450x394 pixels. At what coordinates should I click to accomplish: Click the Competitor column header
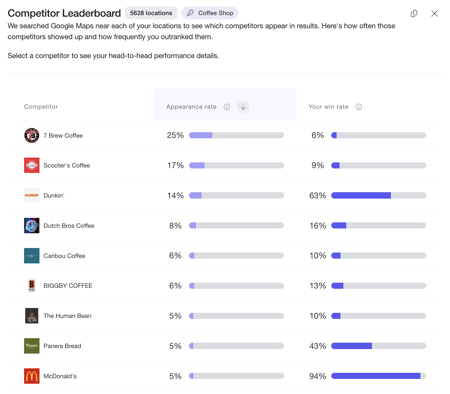click(x=41, y=107)
